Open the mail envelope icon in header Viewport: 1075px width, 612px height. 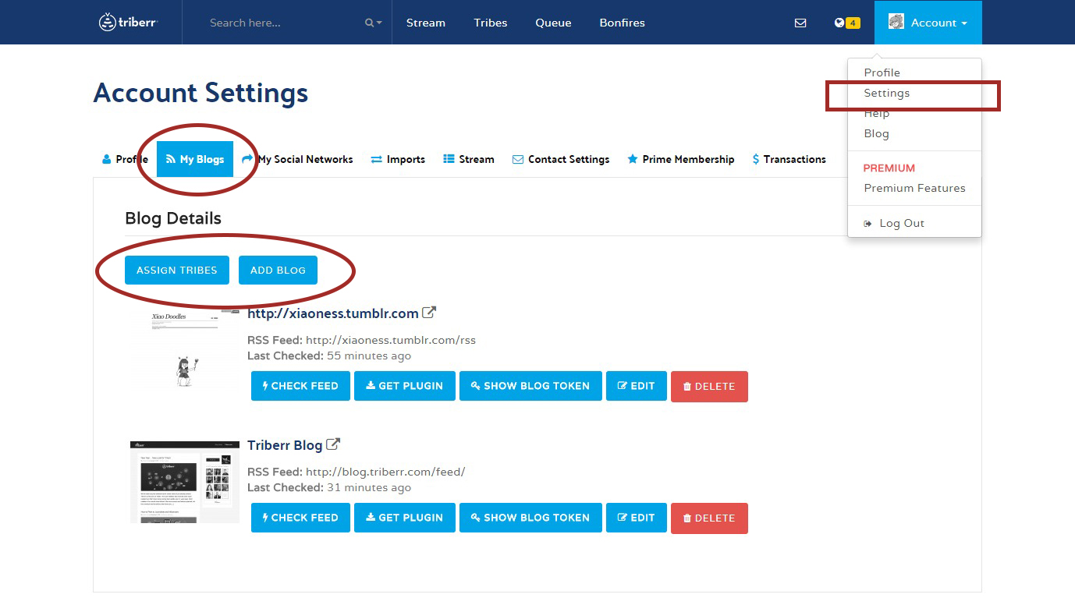click(x=800, y=23)
